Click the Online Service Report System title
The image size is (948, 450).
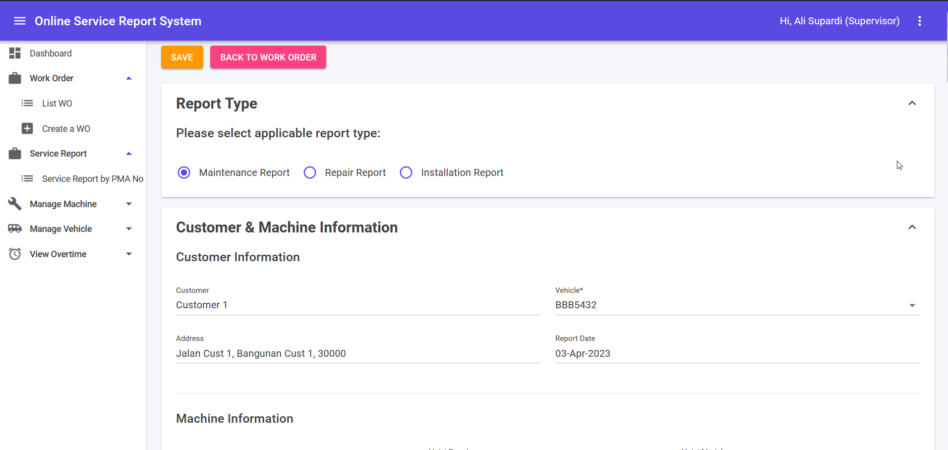(x=118, y=21)
